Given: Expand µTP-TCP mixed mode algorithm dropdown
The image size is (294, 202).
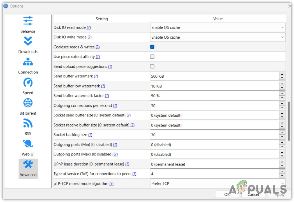Looking at the screenshot, I should 282,183.
